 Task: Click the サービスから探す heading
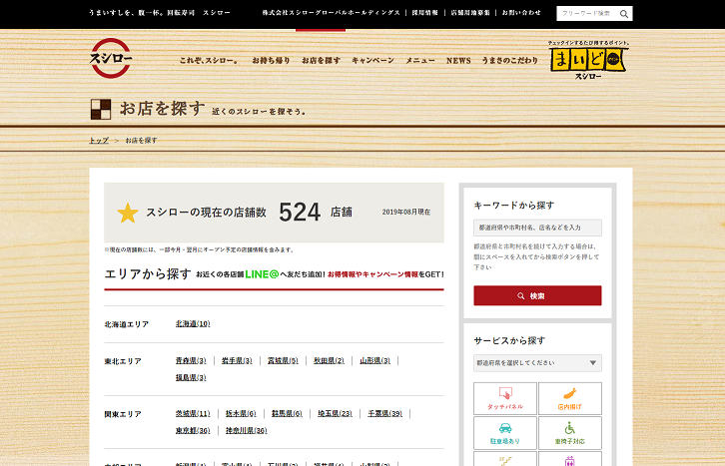pos(509,341)
